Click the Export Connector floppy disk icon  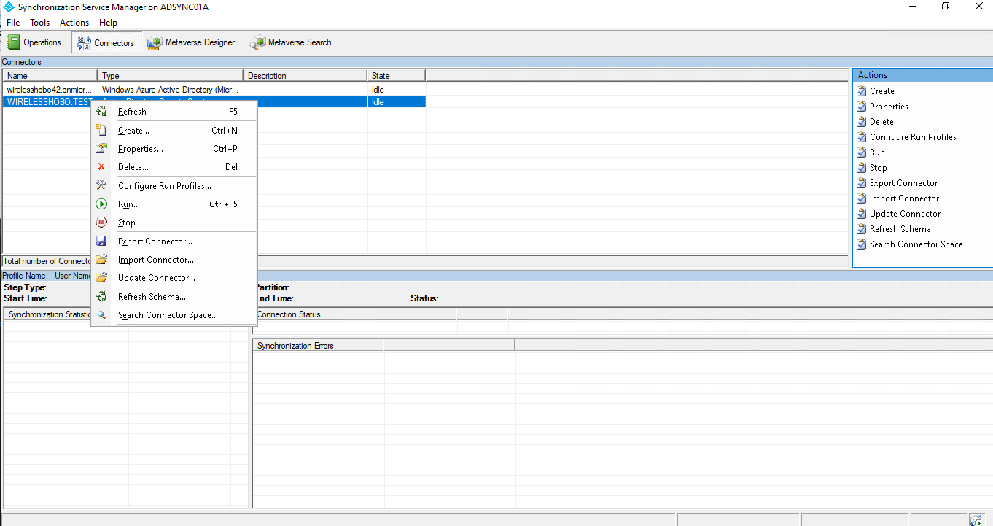pos(101,241)
